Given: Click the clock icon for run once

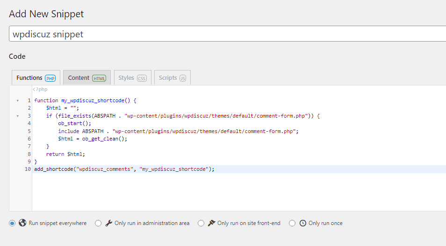Looking at the screenshot, I should point(303,223).
